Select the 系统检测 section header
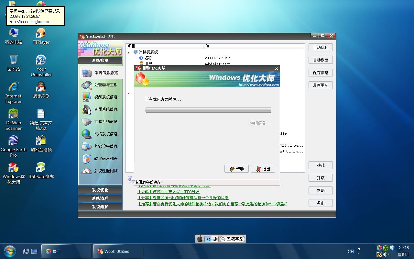Image resolution: width=414 pixels, height=259 pixels. (100, 61)
